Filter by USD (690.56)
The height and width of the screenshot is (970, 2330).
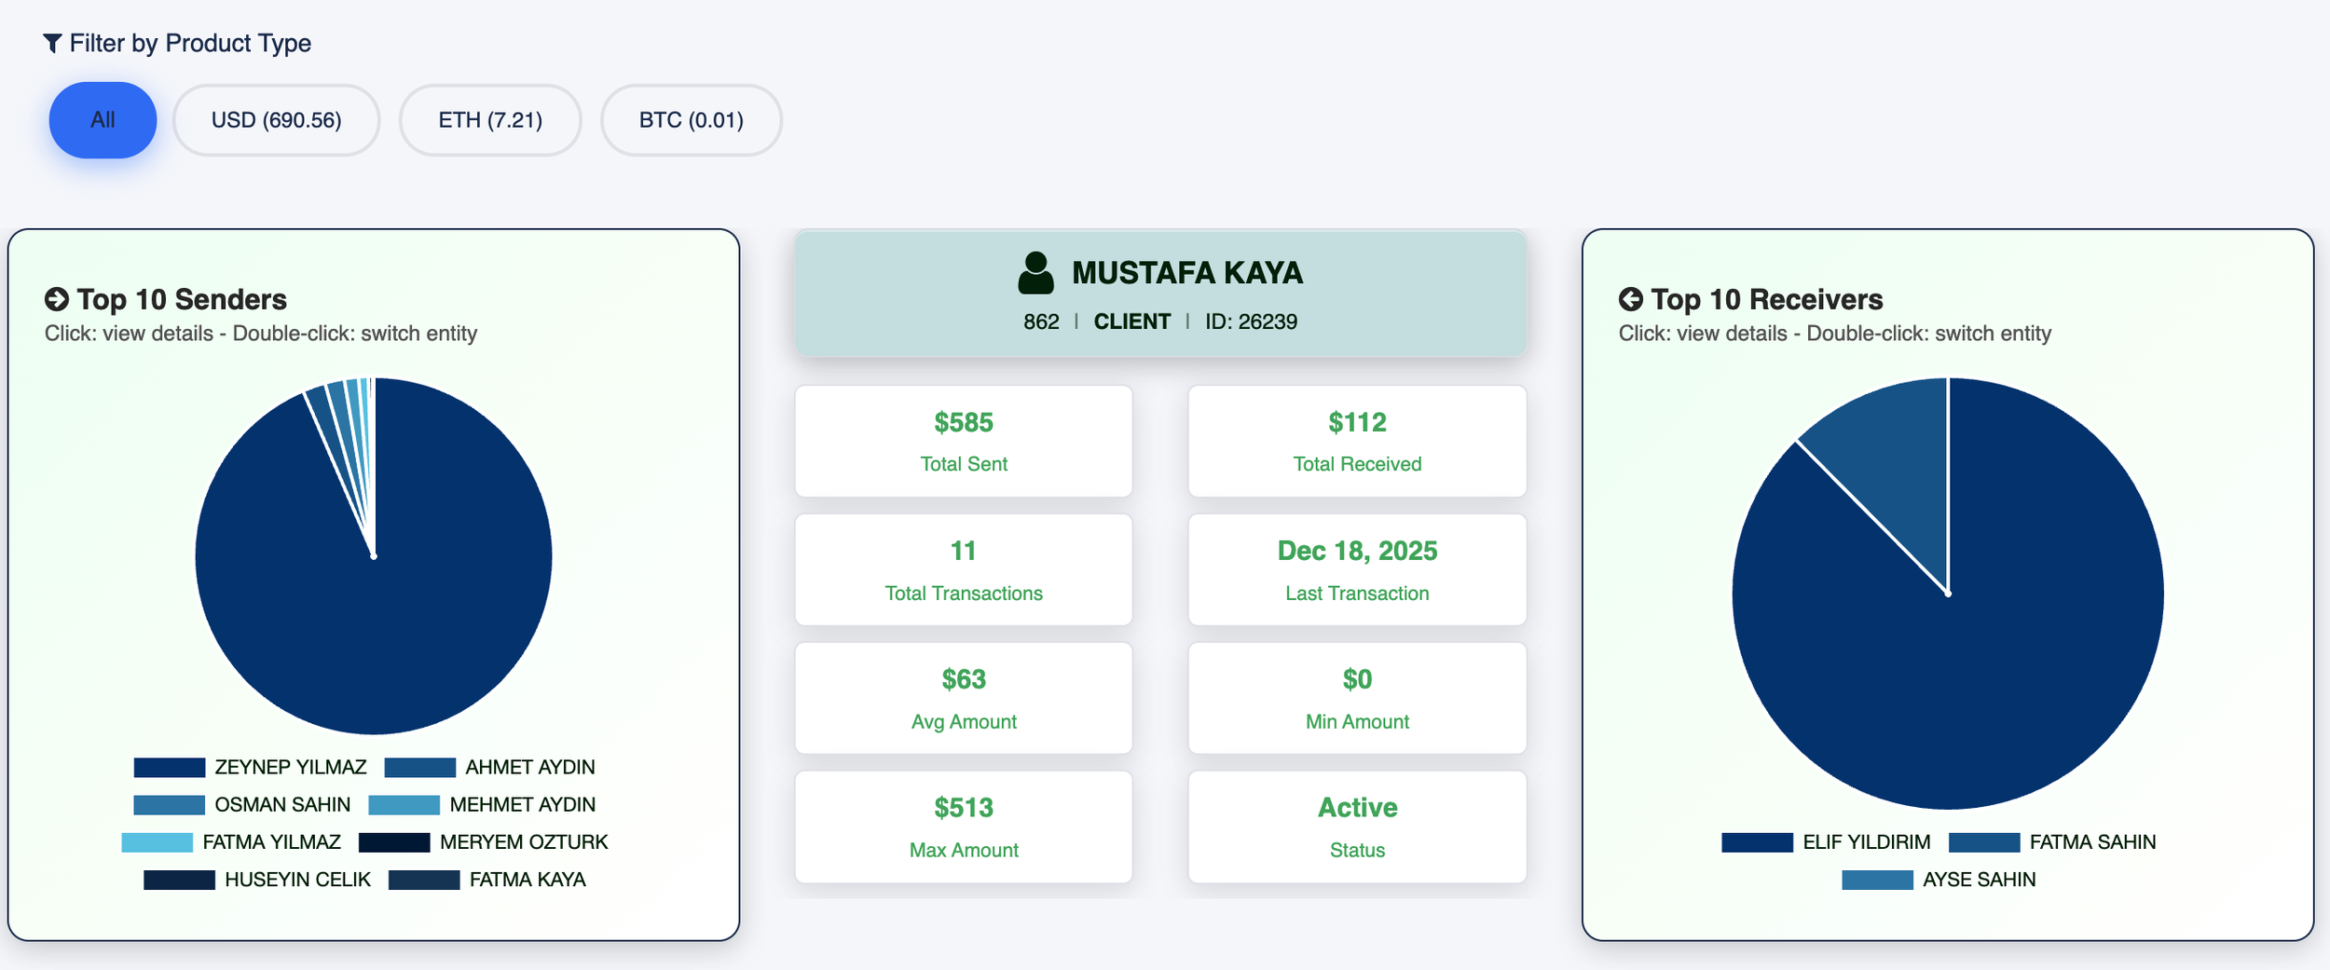click(277, 120)
